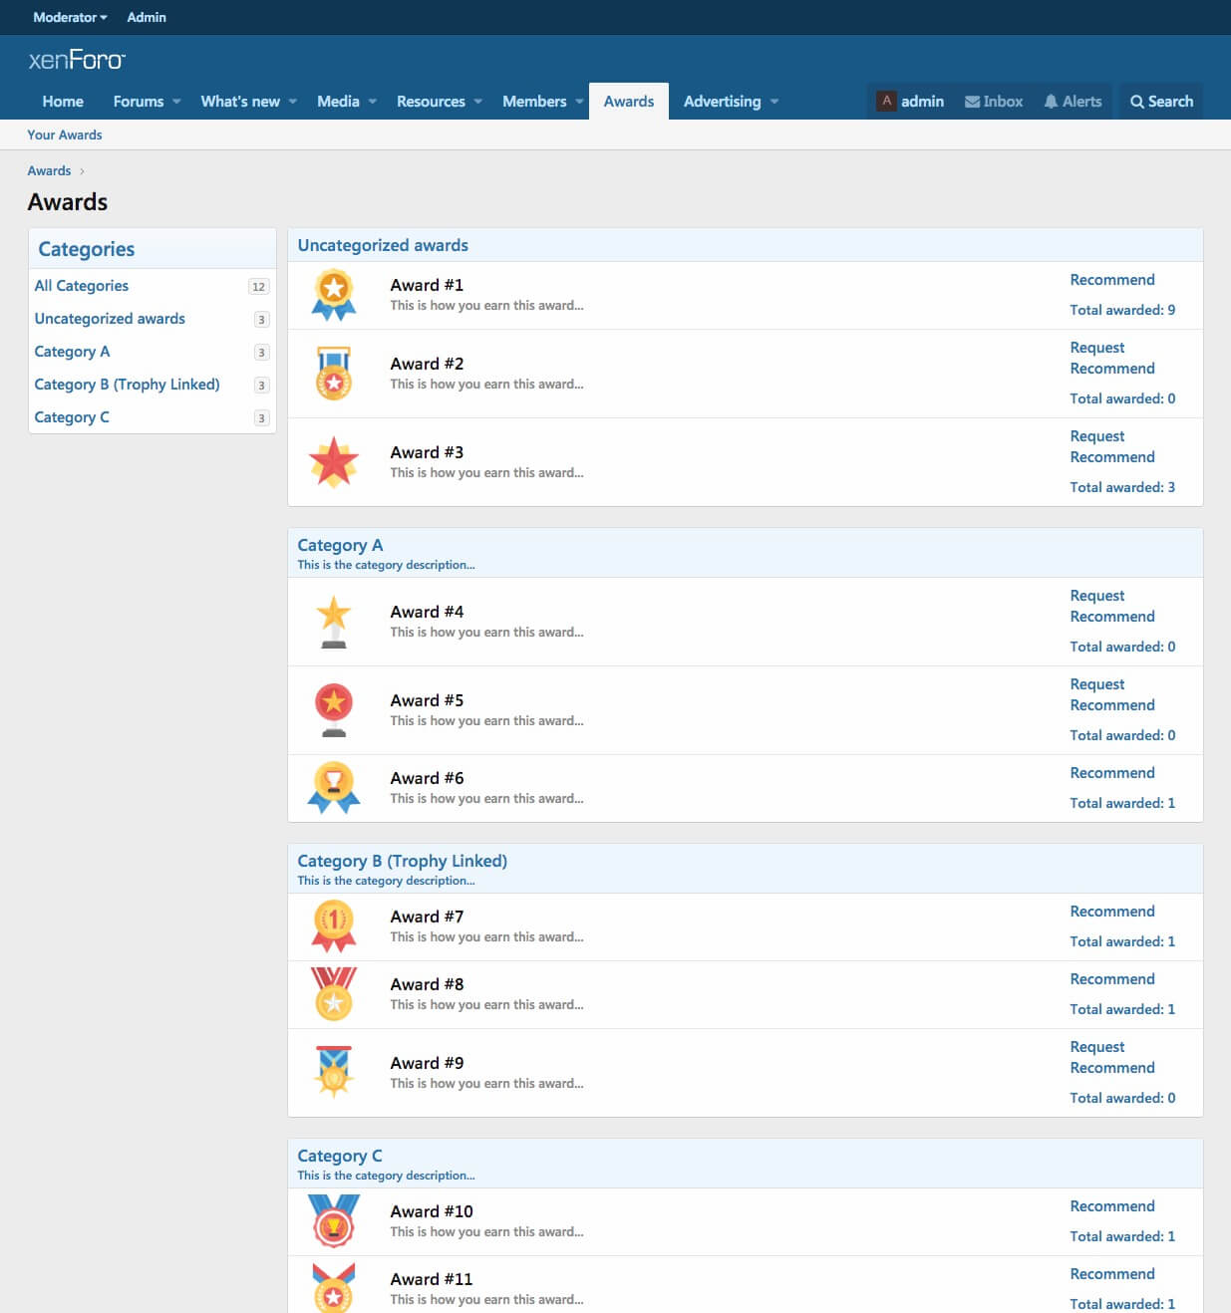This screenshot has width=1231, height=1313.
Task: Open the Your Awards sub-navigation link
Action: coord(65,134)
